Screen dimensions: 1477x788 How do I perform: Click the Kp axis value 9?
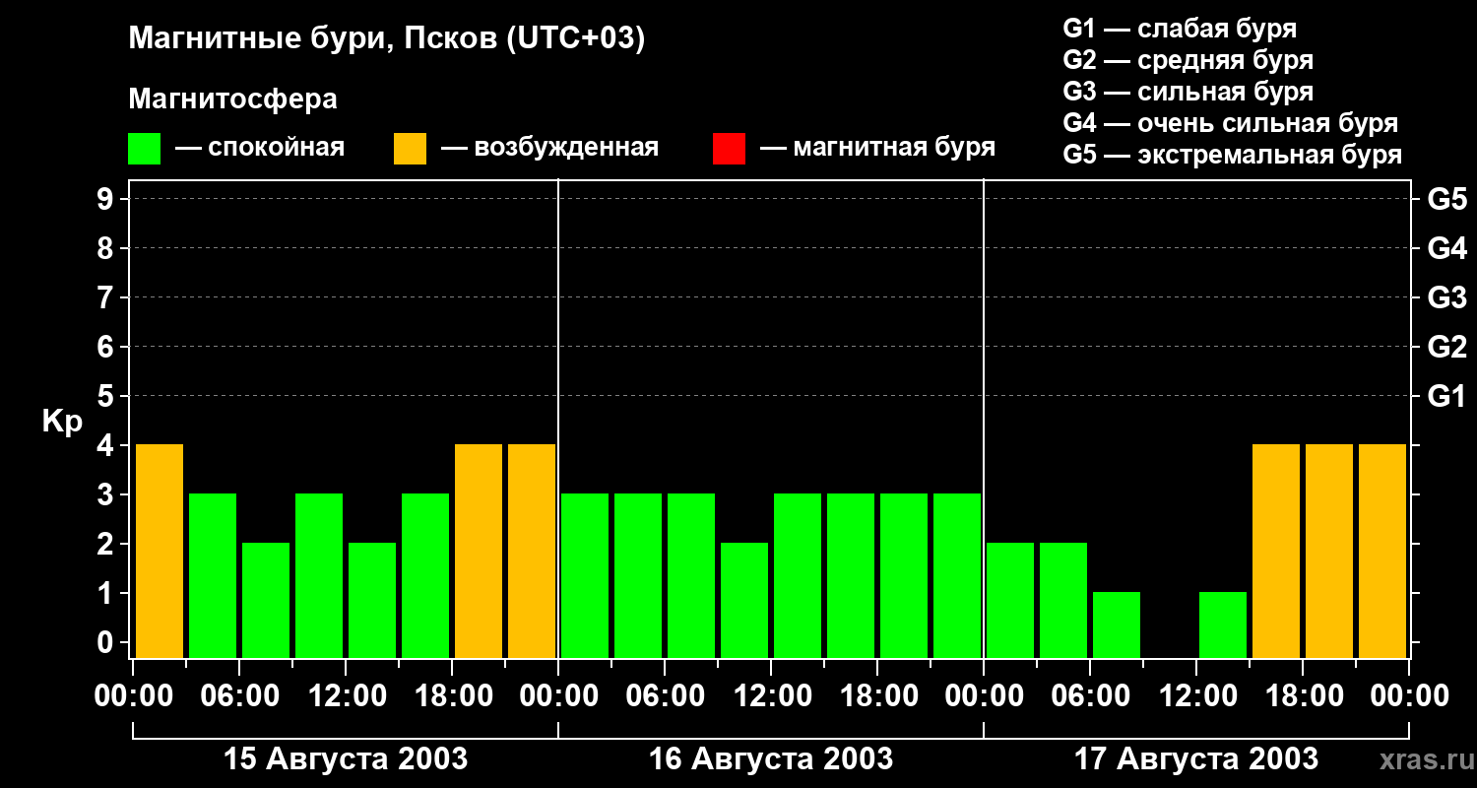pos(107,199)
